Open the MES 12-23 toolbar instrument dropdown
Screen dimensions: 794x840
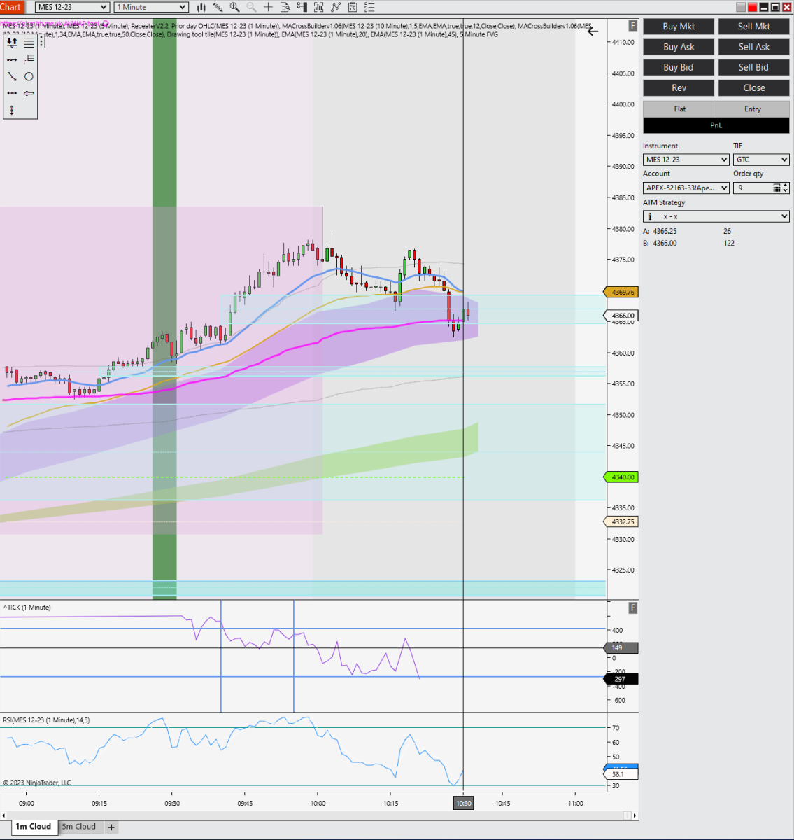73,7
